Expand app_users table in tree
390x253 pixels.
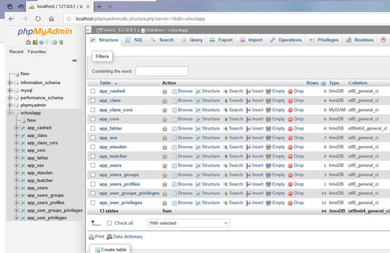tap(16, 188)
